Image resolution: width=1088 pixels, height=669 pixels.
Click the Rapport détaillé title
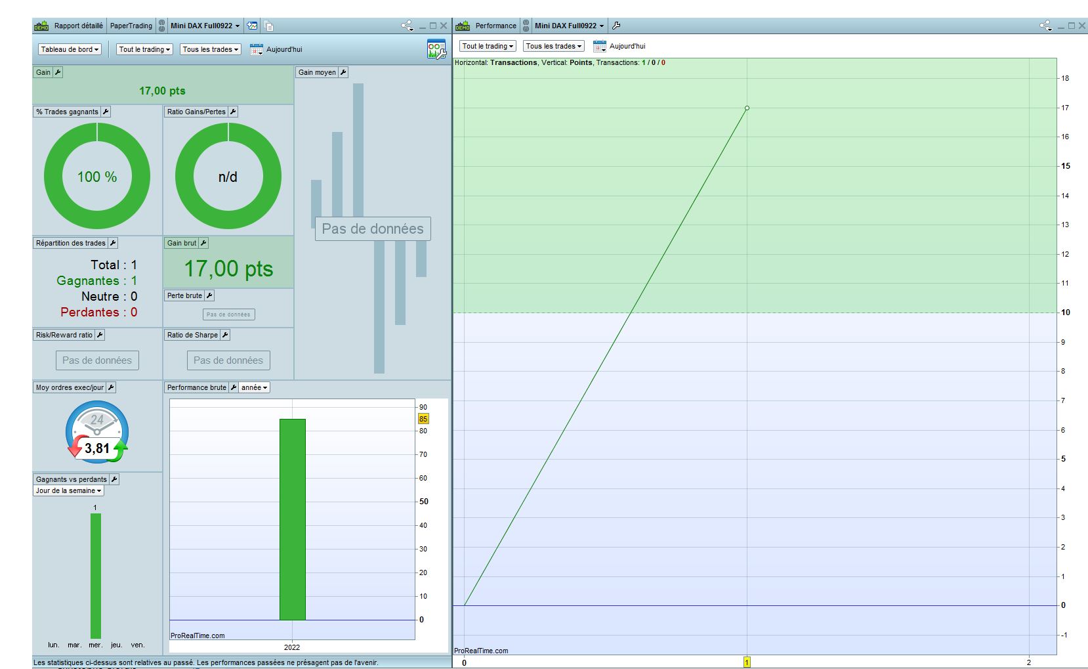point(79,26)
